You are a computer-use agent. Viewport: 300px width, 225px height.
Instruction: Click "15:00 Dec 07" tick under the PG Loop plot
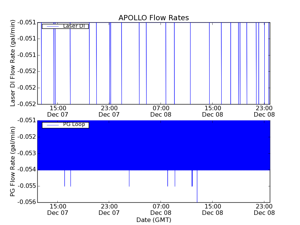click(x=58, y=210)
